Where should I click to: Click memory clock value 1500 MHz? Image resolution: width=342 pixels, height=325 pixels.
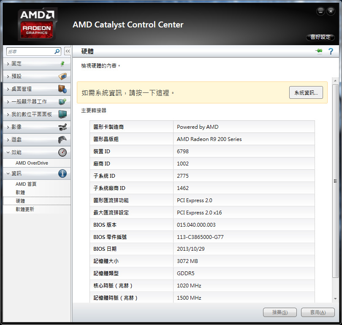click(189, 298)
